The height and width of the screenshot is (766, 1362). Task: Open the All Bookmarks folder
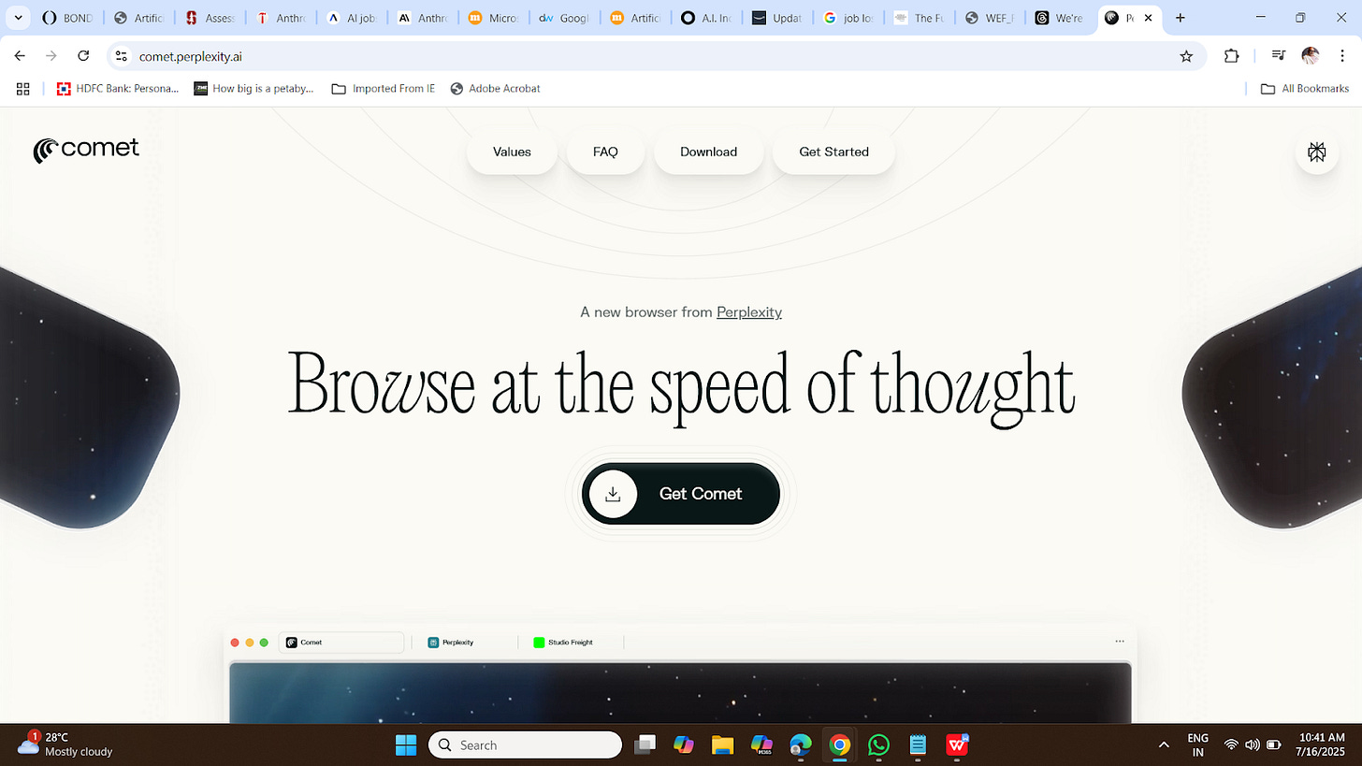(1305, 89)
